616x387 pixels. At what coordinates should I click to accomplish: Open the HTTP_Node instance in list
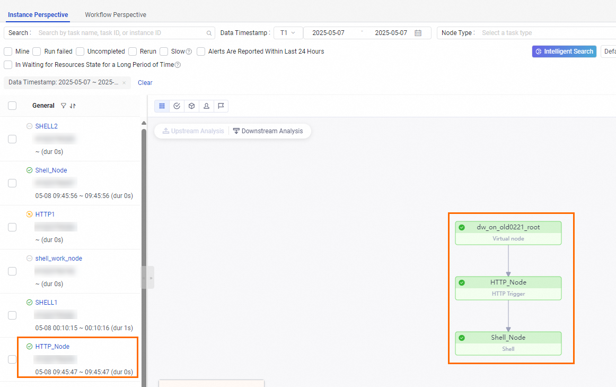coord(52,347)
